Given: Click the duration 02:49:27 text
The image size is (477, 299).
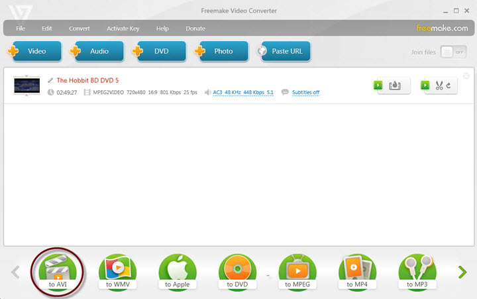Looking at the screenshot, I should [67, 93].
